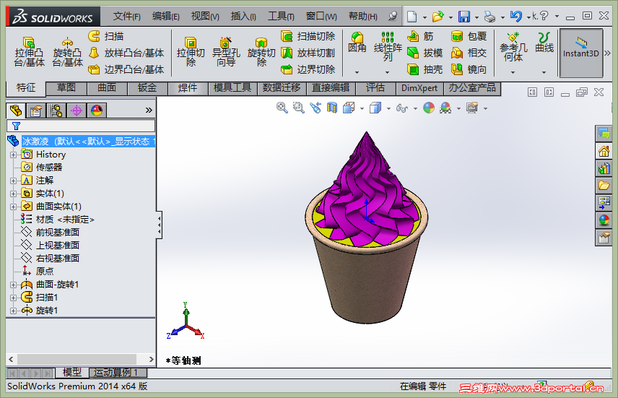The height and width of the screenshot is (398, 618).
Task: Click the Wrap tool (包覆)
Action: click(469, 36)
